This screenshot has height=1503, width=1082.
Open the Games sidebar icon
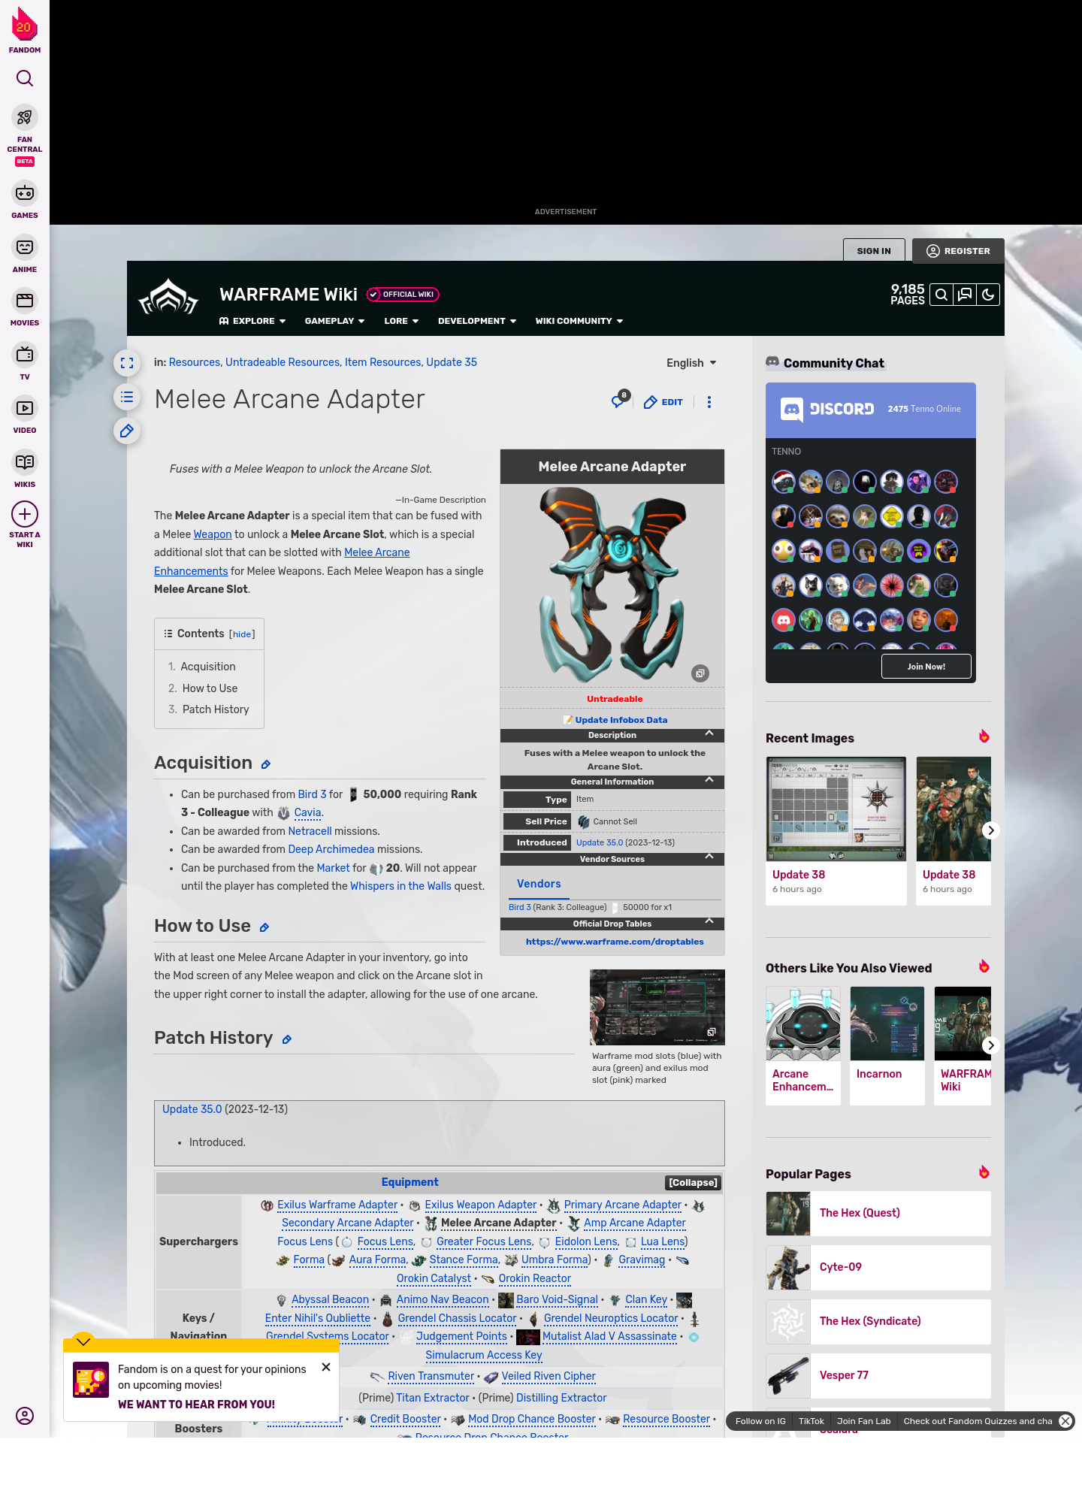coord(25,193)
